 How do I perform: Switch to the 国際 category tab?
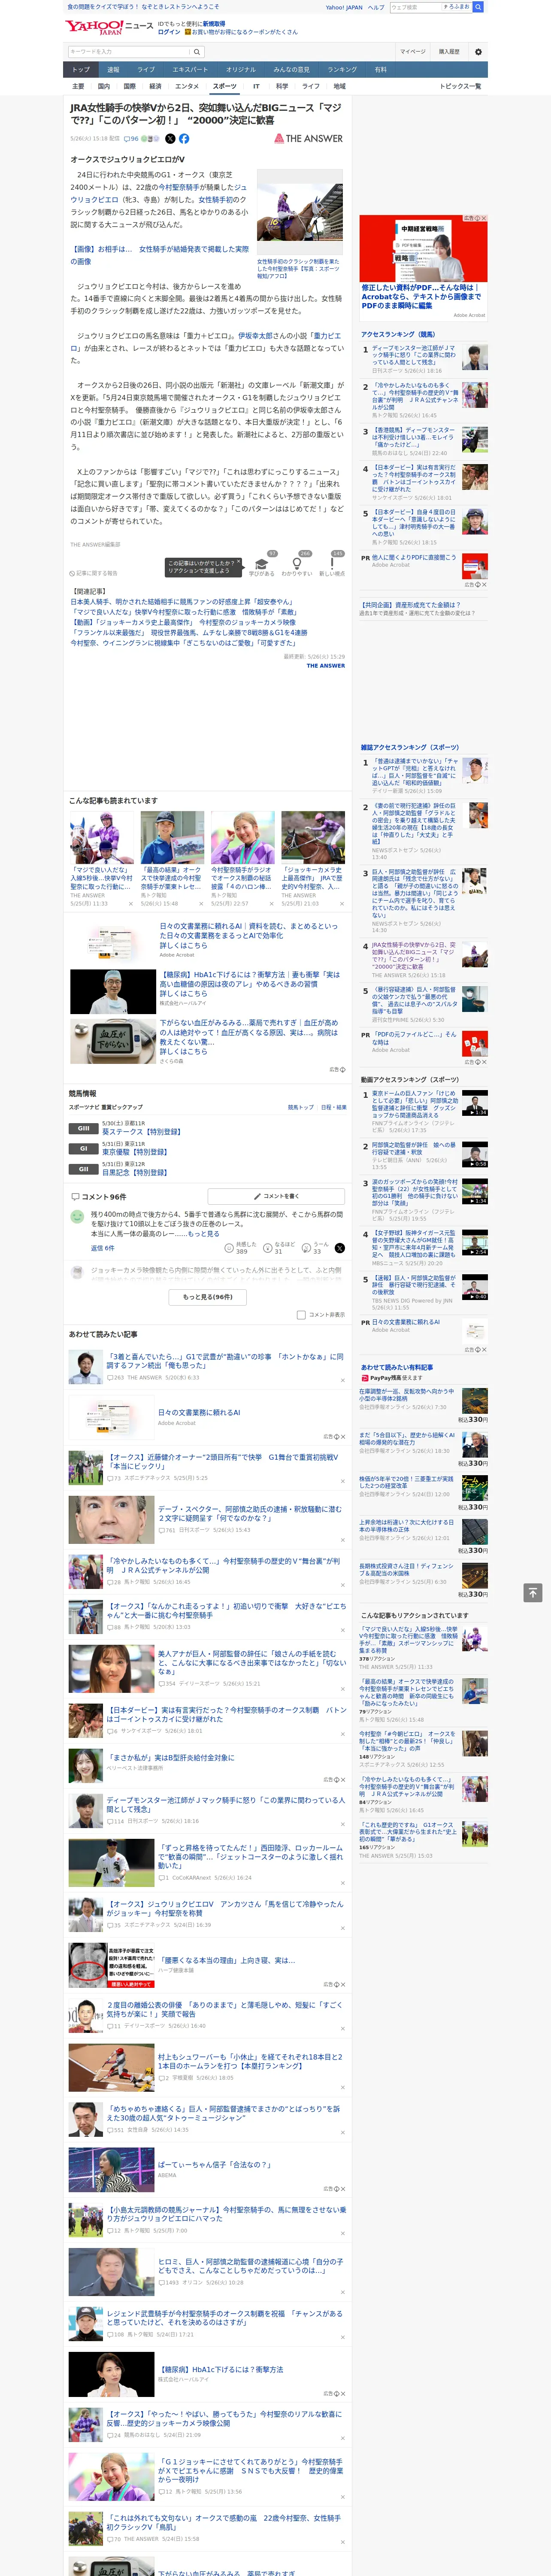(x=129, y=86)
